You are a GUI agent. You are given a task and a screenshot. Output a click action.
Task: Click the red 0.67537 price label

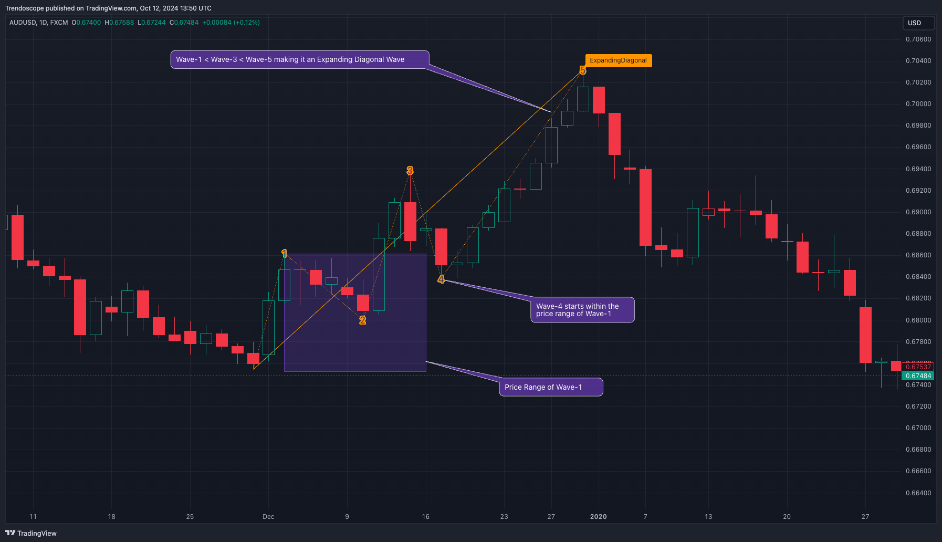(x=918, y=367)
